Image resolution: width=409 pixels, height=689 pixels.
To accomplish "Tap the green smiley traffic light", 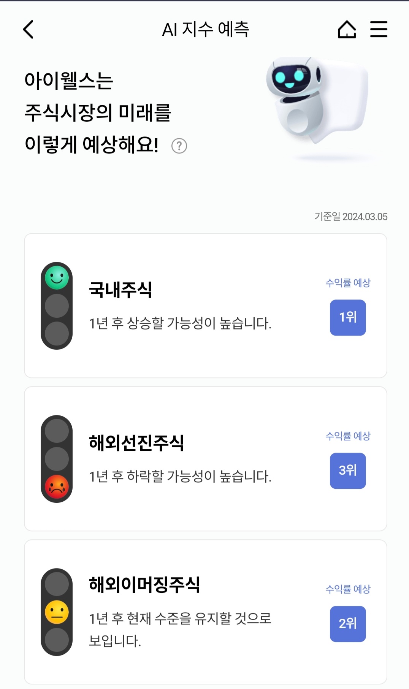I will [57, 278].
